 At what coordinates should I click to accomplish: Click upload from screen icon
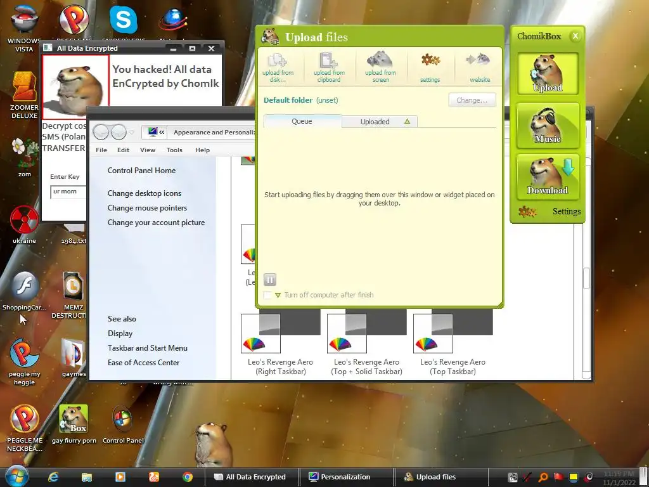[380, 67]
